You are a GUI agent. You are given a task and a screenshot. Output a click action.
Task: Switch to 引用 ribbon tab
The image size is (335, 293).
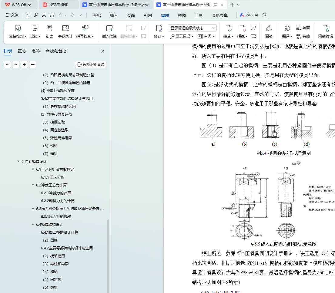pos(148,15)
